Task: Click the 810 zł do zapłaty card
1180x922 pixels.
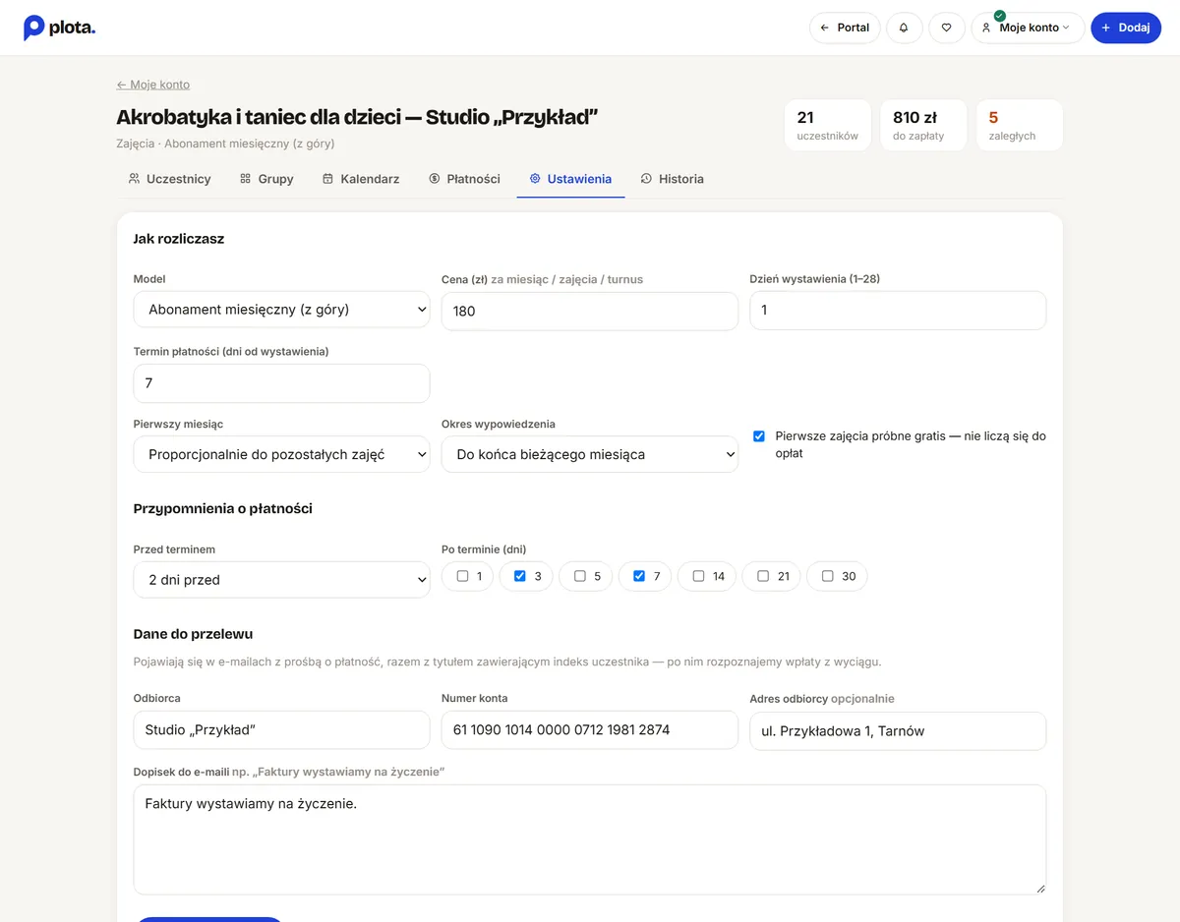Action: 923,126
